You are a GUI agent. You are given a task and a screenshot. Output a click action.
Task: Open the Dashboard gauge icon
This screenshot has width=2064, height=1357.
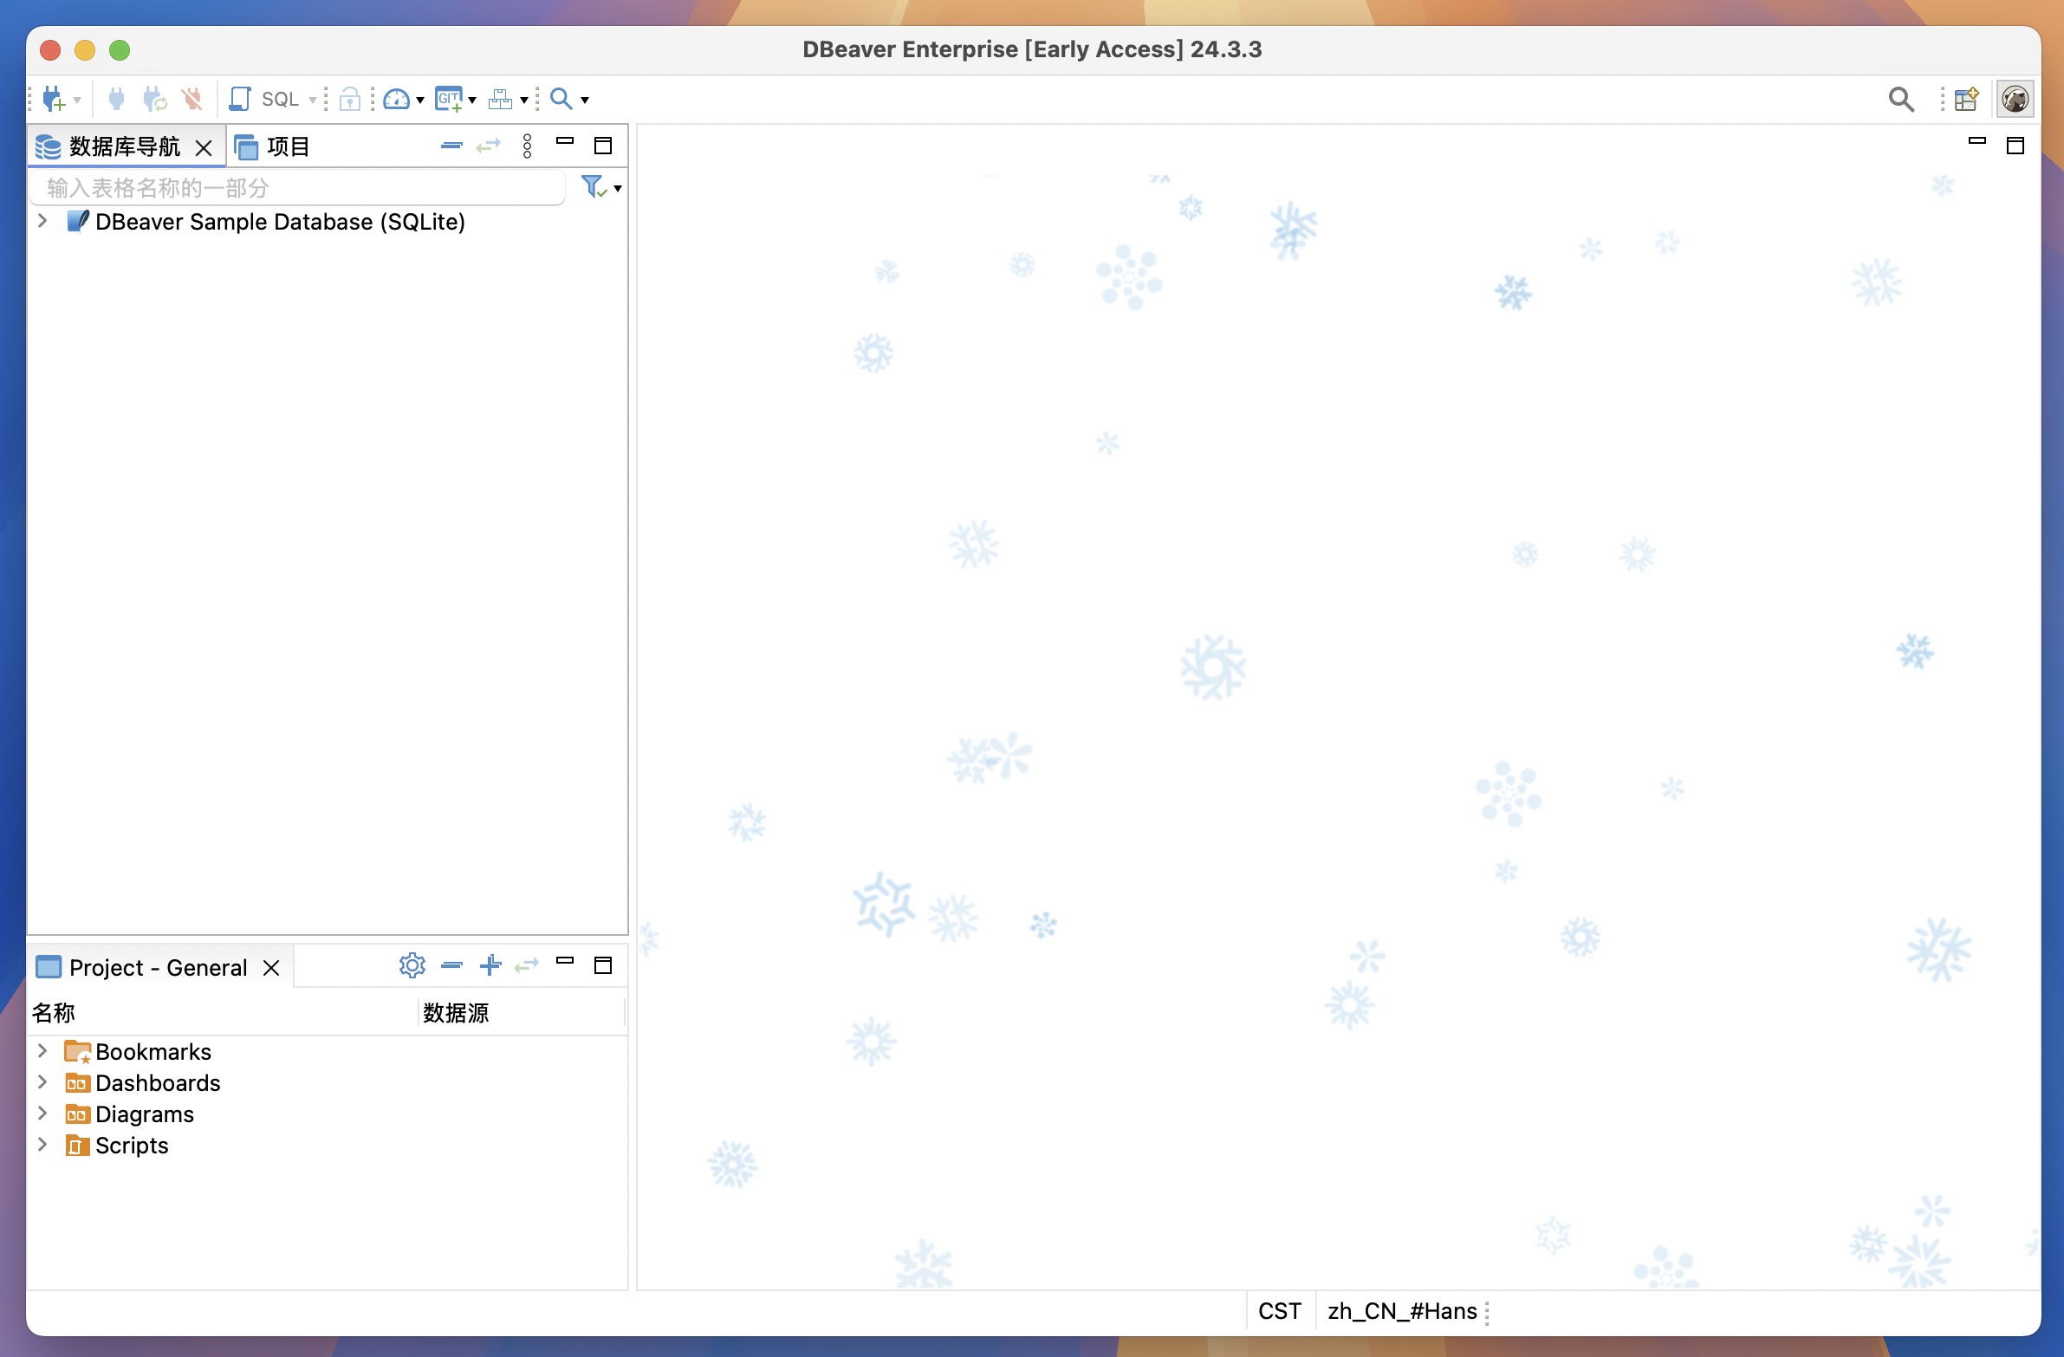pos(396,99)
